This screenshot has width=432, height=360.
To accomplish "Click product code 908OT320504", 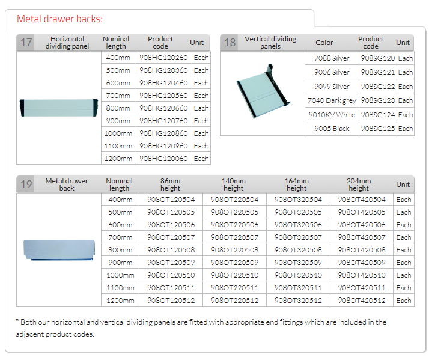I will tap(298, 200).
